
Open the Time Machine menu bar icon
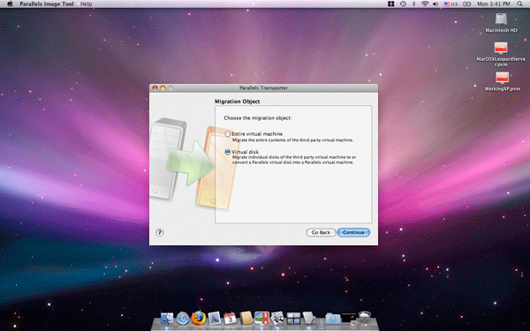tap(403, 4)
